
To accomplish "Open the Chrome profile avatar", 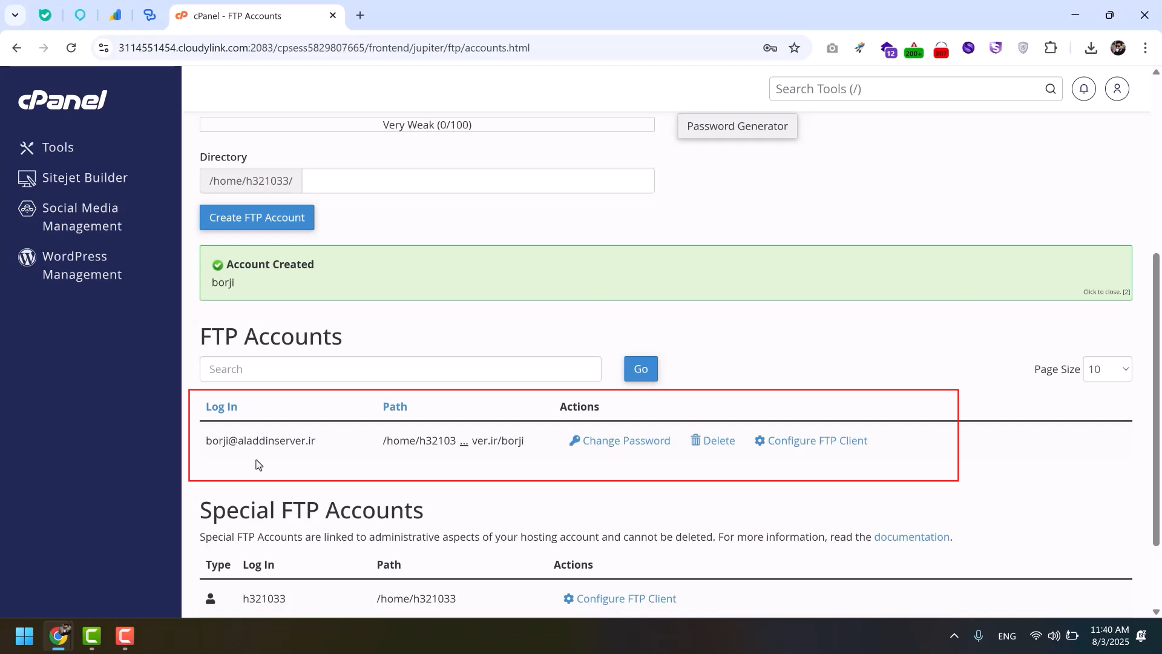I will pyautogui.click(x=1118, y=48).
